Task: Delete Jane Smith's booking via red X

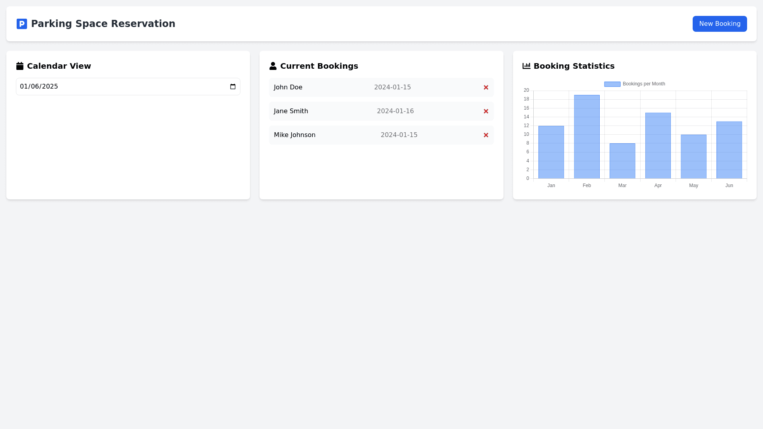Action: 486,111
